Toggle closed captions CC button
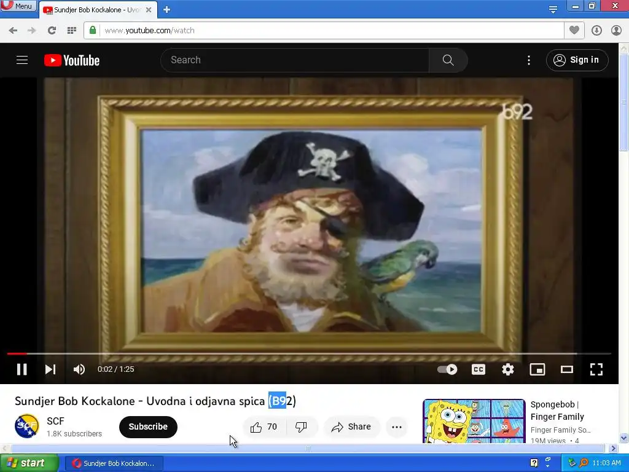The height and width of the screenshot is (472, 629). click(x=478, y=369)
